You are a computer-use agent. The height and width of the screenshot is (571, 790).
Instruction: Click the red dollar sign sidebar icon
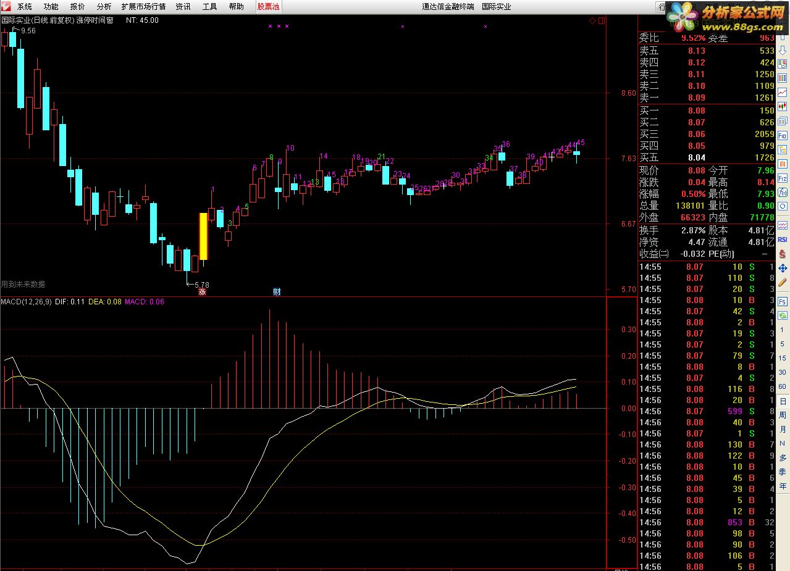pos(783,254)
